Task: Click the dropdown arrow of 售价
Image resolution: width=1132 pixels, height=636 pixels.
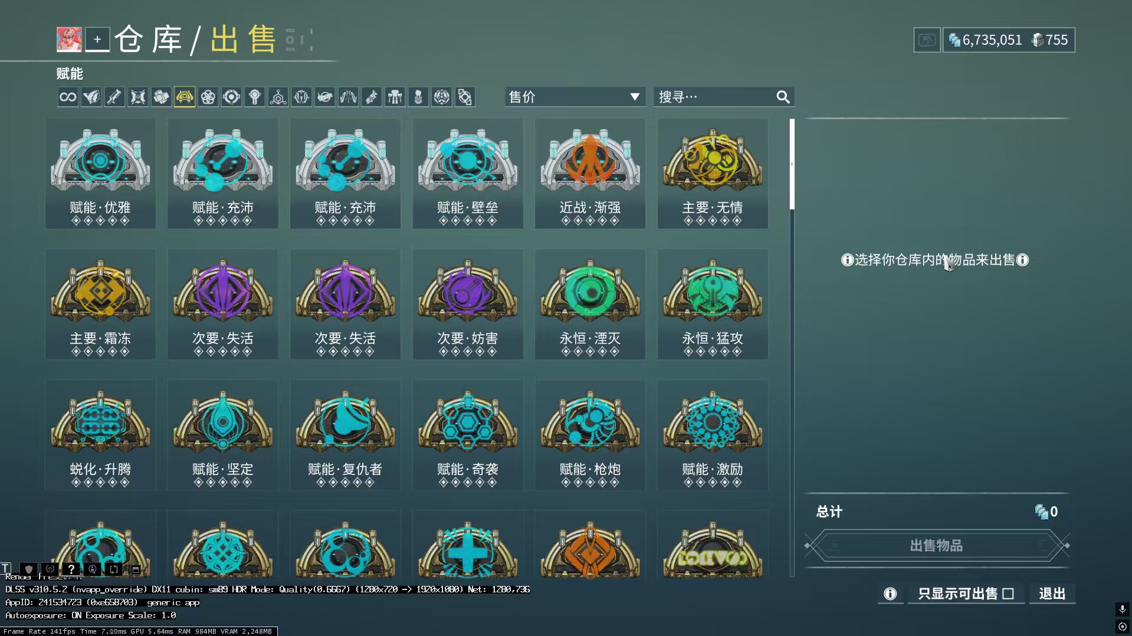Action: pos(635,97)
